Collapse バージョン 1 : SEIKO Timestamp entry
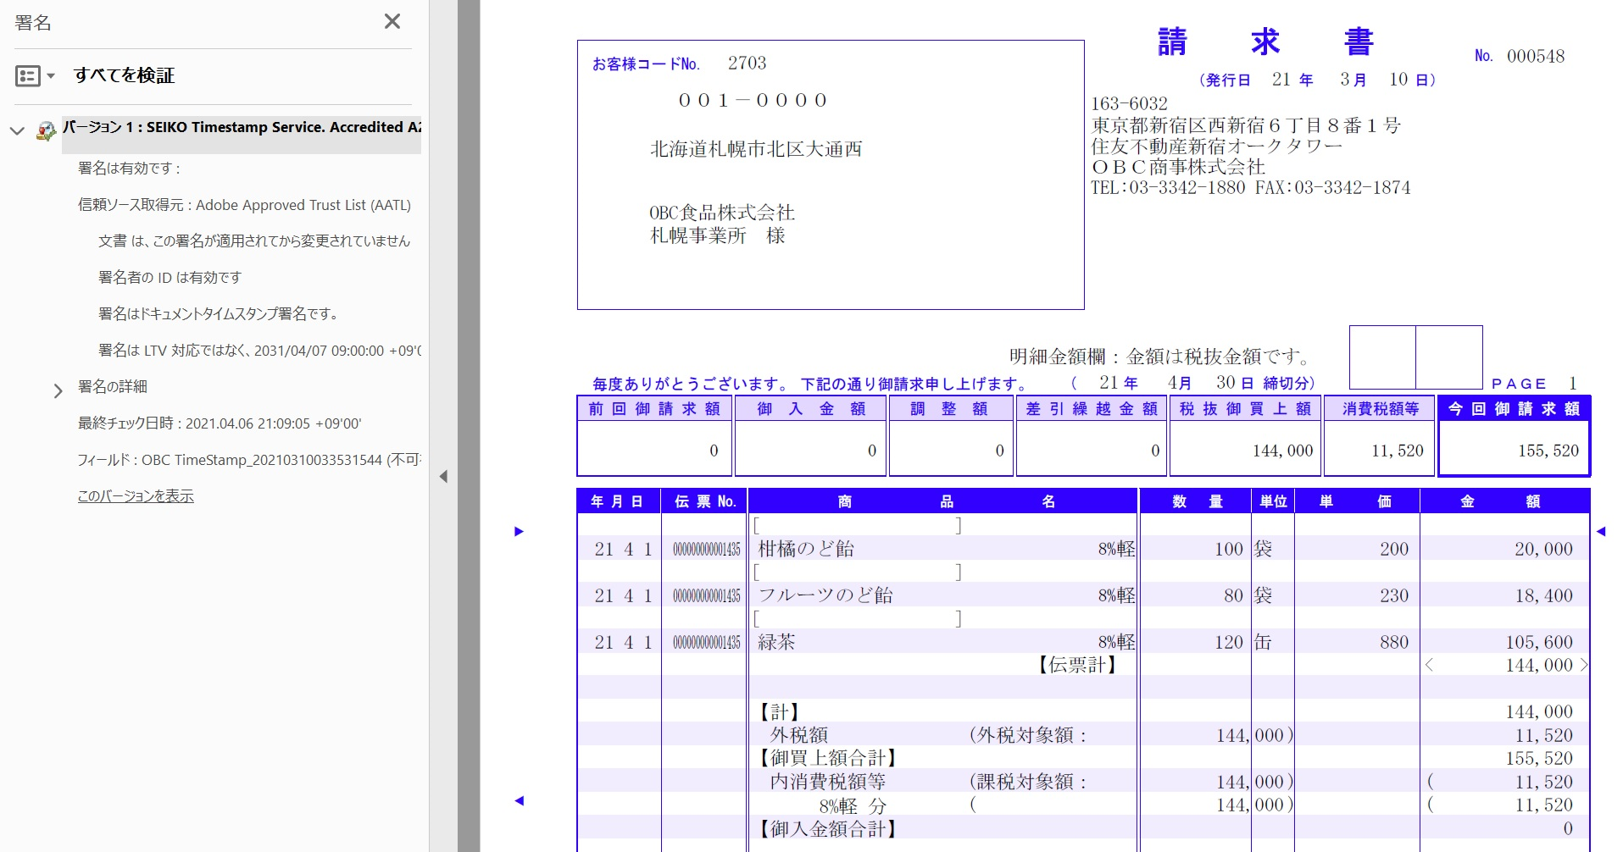 tap(16, 130)
